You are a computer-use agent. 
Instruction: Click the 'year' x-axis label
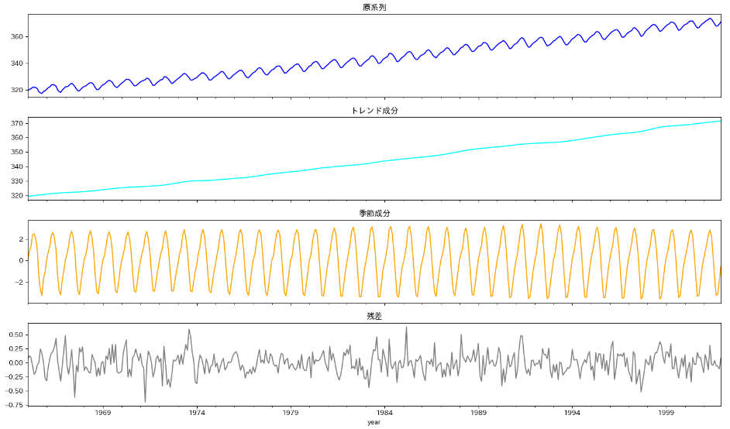click(x=374, y=423)
